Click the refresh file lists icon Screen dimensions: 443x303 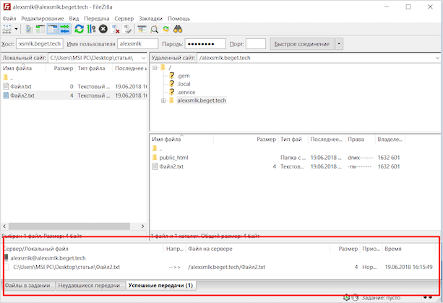[78, 29]
